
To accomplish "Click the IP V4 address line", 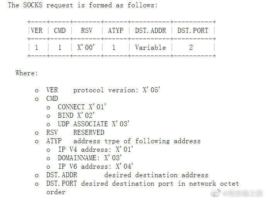I will 95,149.
